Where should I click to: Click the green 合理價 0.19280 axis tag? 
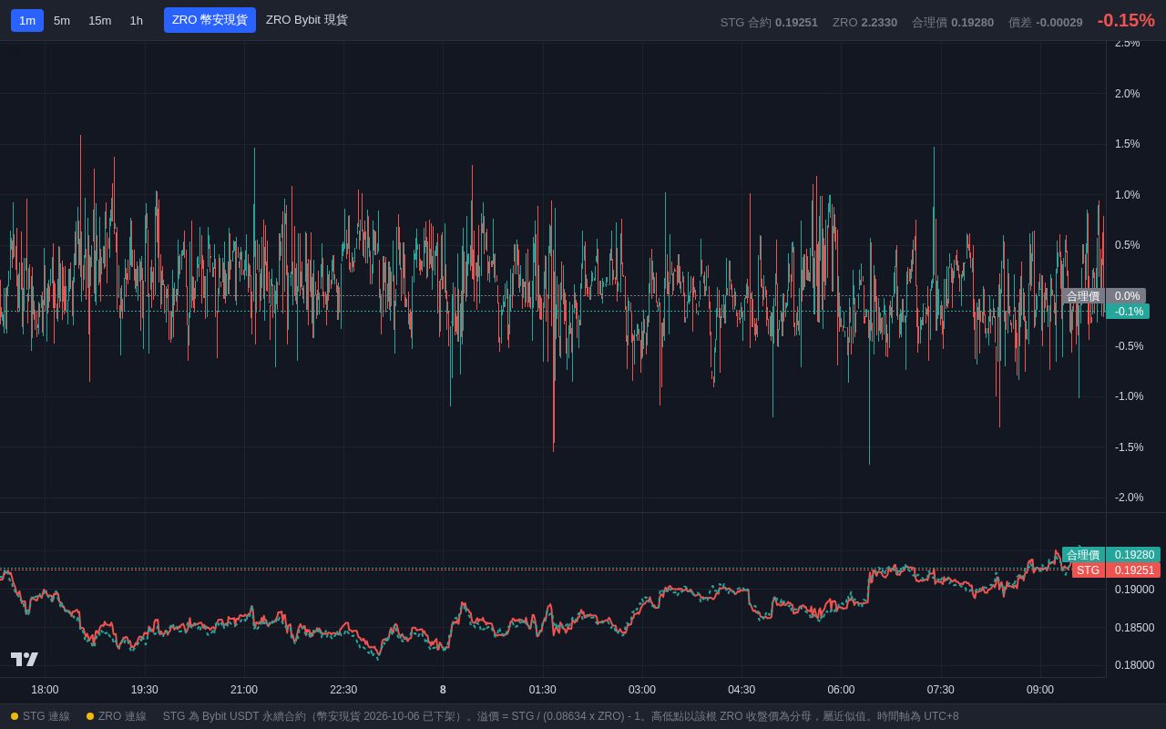click(x=1111, y=555)
